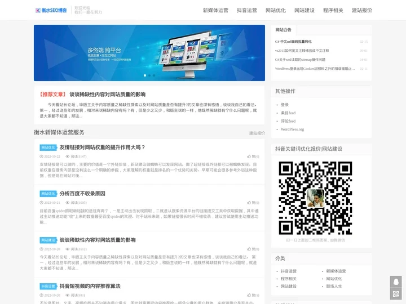Open announcement vs2015如何英文注释修改成中文注释
The image size is (406, 304).
click(302, 51)
